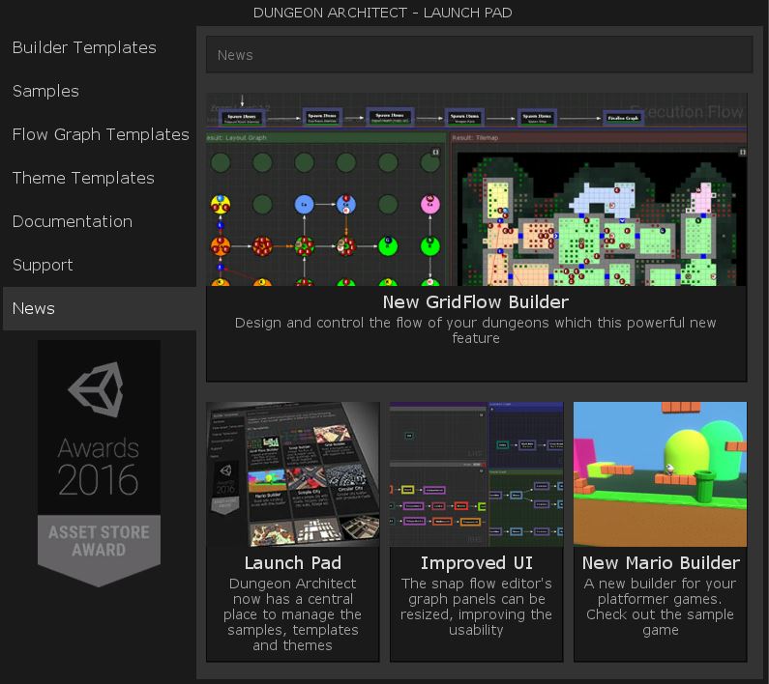Image resolution: width=769 pixels, height=684 pixels.
Task: Click the Dungeon Architect Launch Pad title
Action: pyautogui.click(x=382, y=13)
